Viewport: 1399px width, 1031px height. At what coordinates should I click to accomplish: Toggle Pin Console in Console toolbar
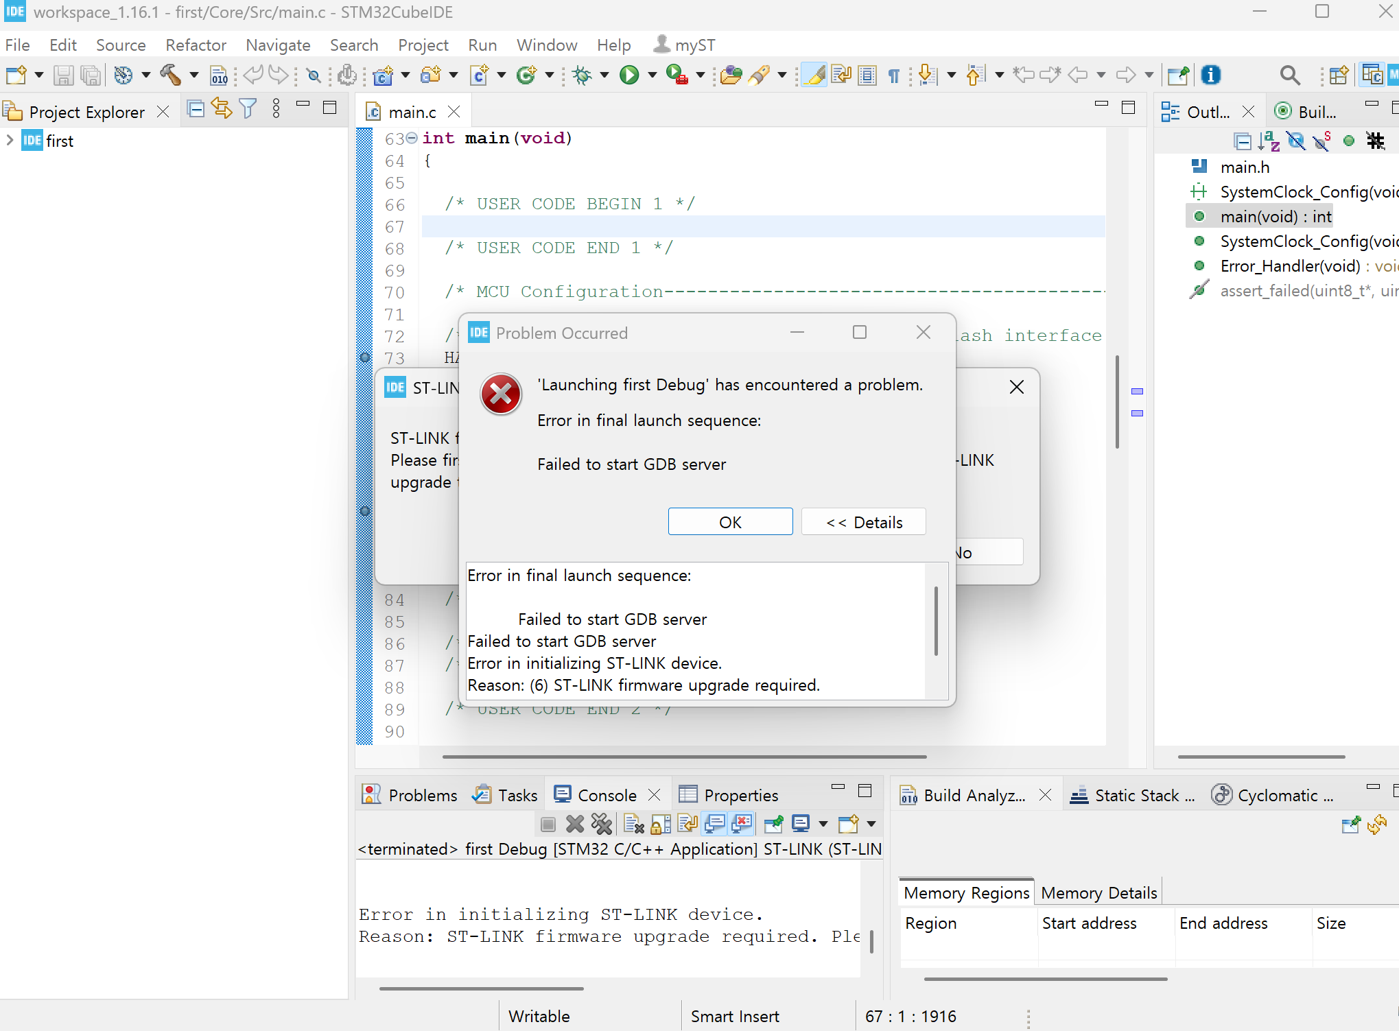773,823
